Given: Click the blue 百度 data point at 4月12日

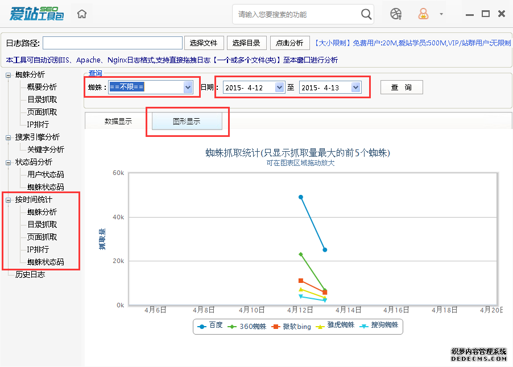Looking at the screenshot, I should (x=301, y=197).
